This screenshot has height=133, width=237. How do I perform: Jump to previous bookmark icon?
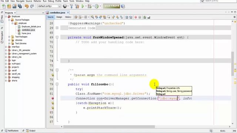tap(113, 17)
